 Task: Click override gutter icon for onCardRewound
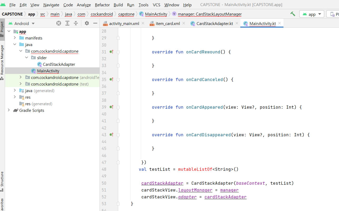[x=111, y=52]
